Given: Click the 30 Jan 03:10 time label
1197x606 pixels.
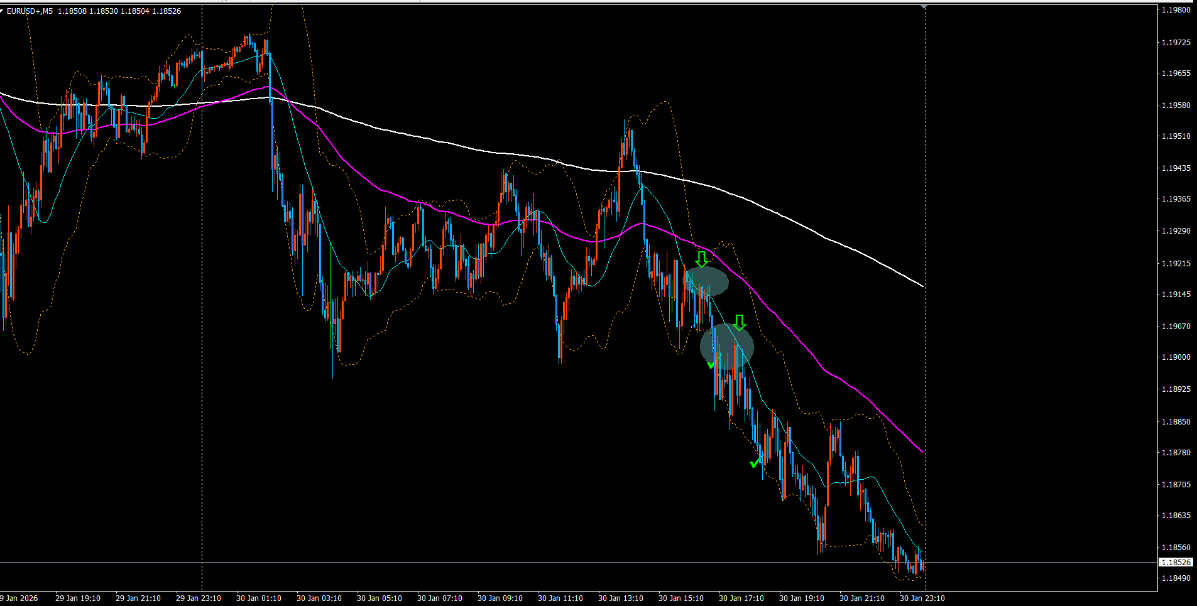Looking at the screenshot, I should [x=319, y=598].
